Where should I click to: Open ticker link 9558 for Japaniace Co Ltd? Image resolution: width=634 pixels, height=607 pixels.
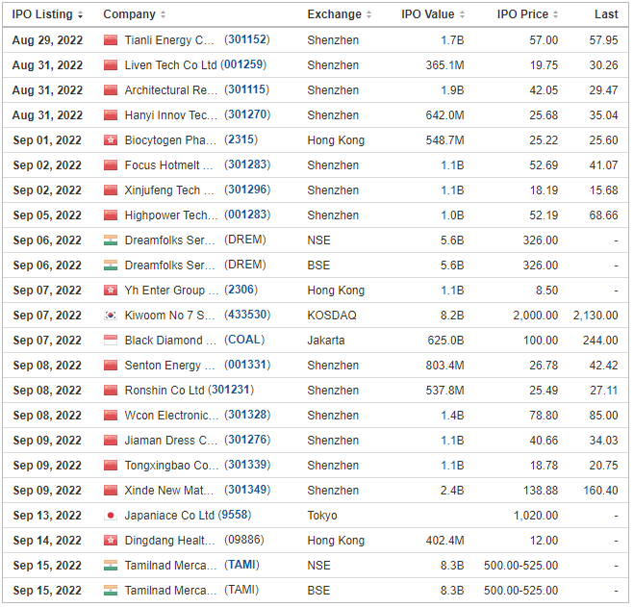[x=235, y=515]
